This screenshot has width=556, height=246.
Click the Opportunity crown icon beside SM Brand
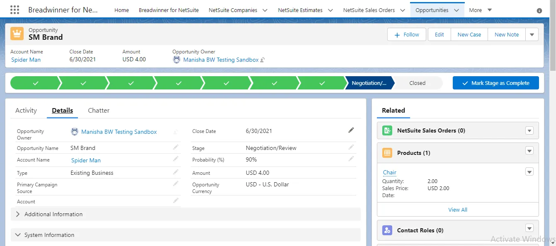[x=17, y=34]
